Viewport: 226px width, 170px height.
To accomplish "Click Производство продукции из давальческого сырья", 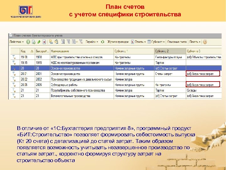I will click(x=81, y=79).
